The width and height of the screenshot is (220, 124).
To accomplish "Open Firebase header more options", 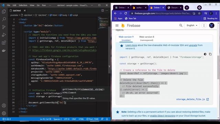I will 204,25.
